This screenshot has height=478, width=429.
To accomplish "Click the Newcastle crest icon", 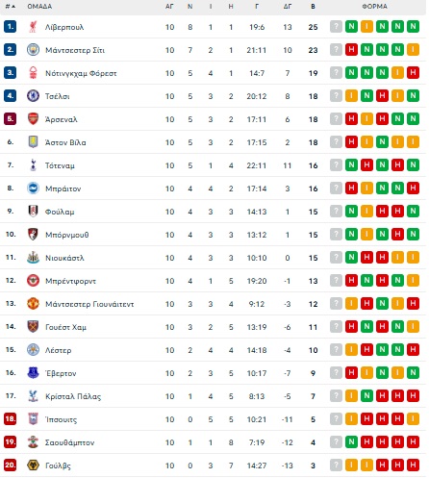I will [x=33, y=258].
